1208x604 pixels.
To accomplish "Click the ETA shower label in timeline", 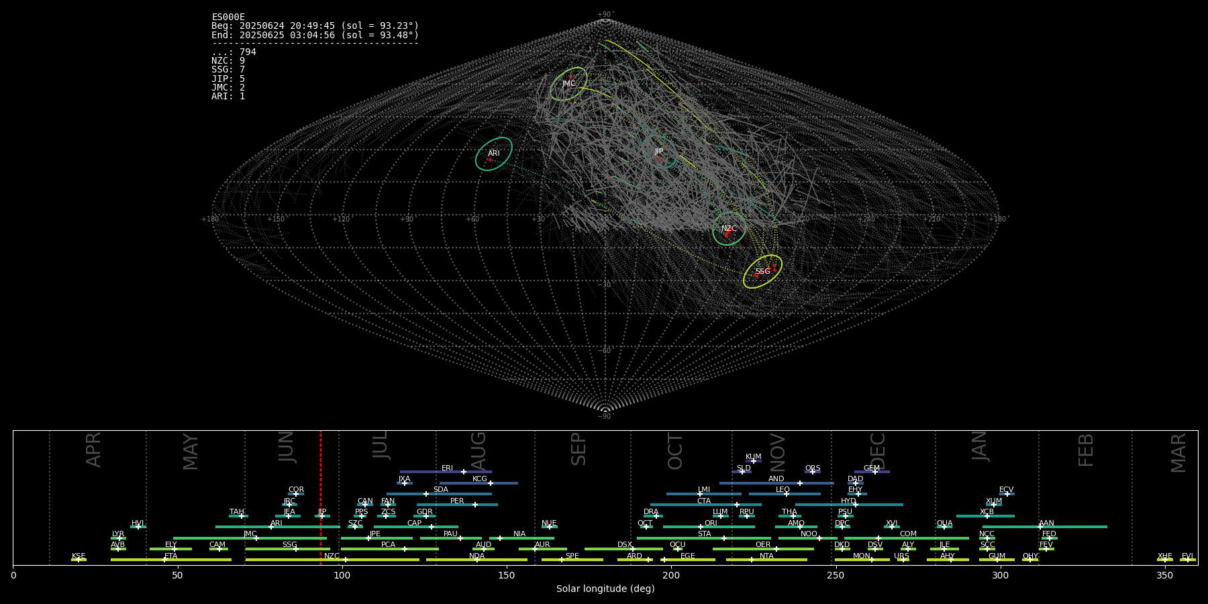I will point(171,556).
